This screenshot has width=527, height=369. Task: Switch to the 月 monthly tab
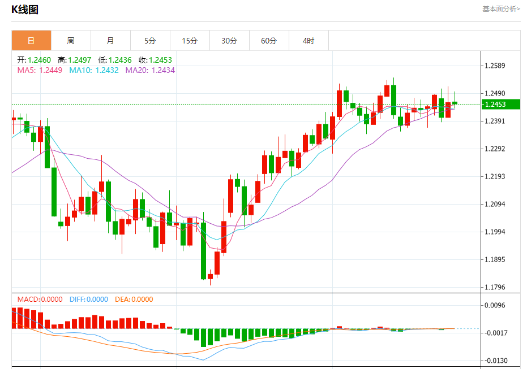pyautogui.click(x=110, y=41)
